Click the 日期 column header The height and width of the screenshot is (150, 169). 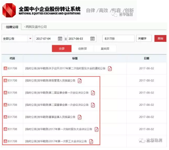(x=147, y=58)
